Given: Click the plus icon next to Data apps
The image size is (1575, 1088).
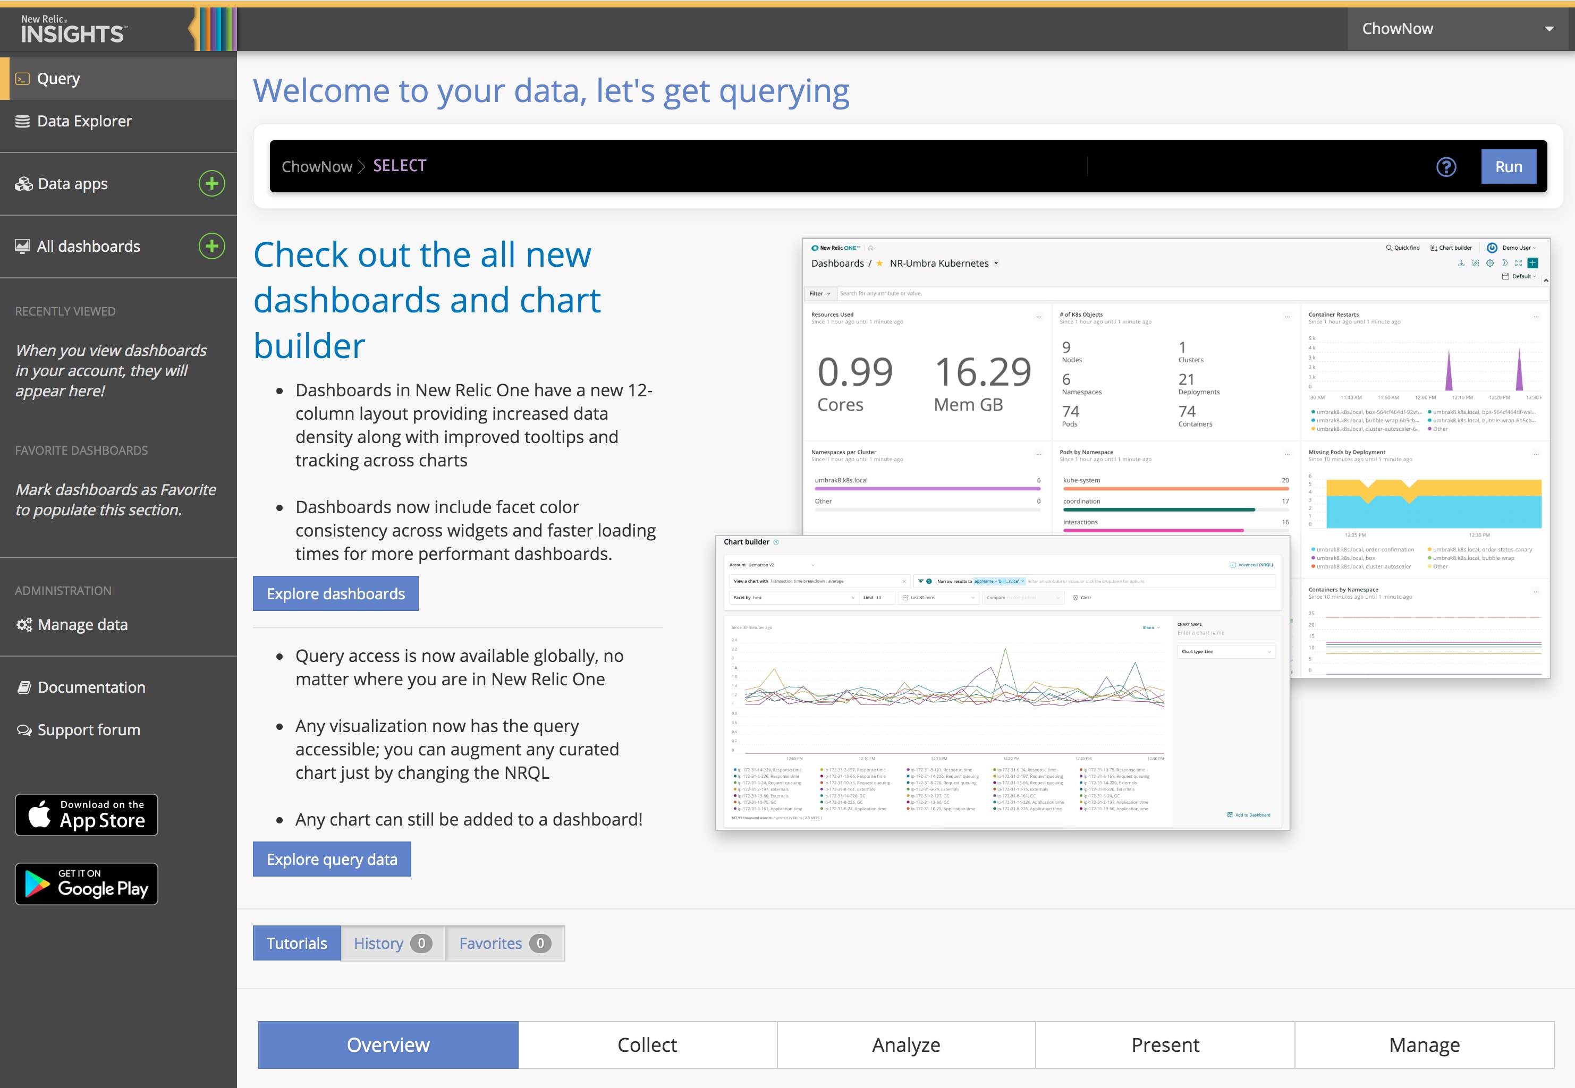Looking at the screenshot, I should coord(211,183).
